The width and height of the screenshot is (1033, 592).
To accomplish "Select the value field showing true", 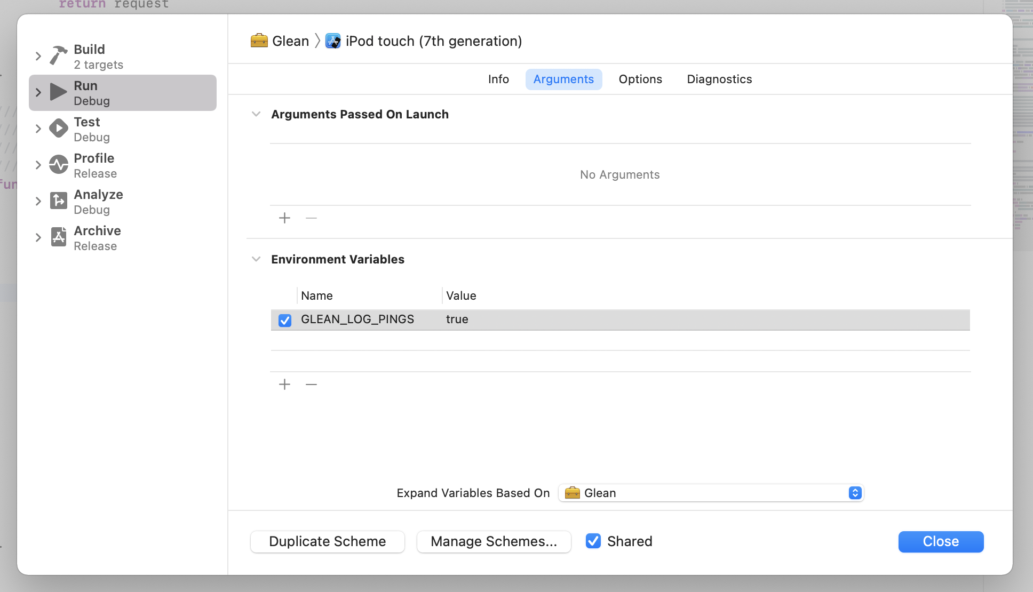I will click(457, 319).
